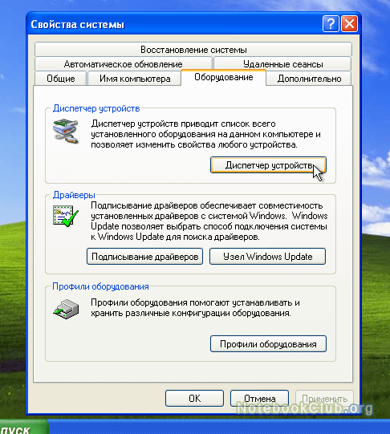
Task: Click description text about driver signing
Action: 209,221
